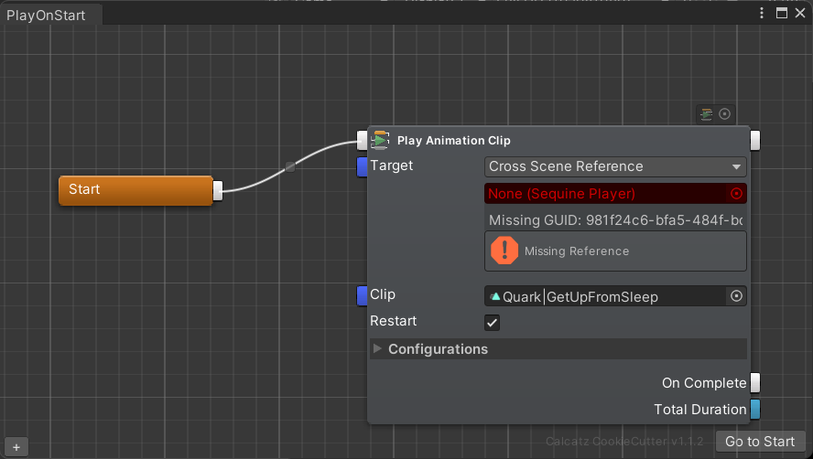Select the orange Start node
813x459 pixels.
point(135,190)
